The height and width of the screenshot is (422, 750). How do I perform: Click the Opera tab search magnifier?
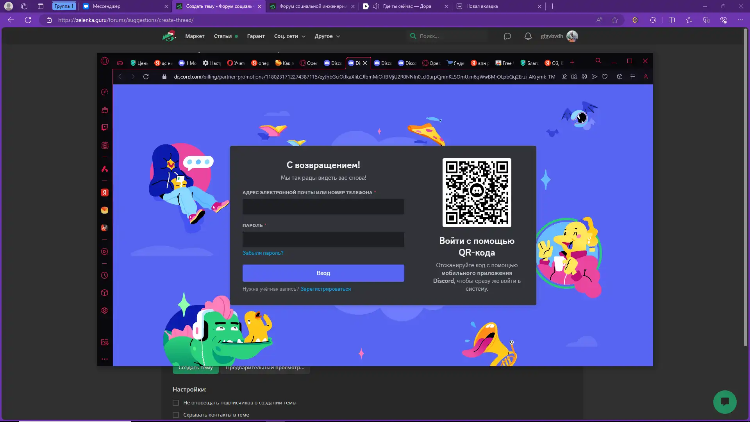tap(598, 61)
